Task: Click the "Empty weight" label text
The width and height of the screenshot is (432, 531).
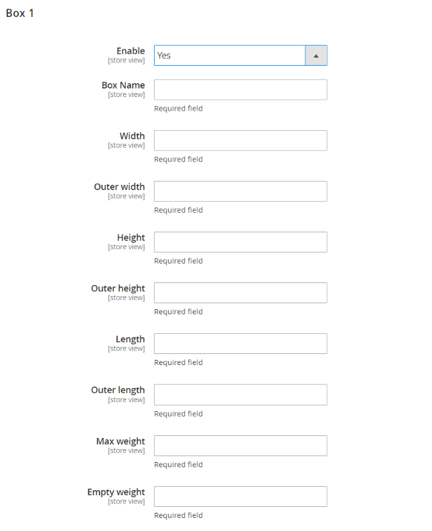Action: click(x=116, y=492)
